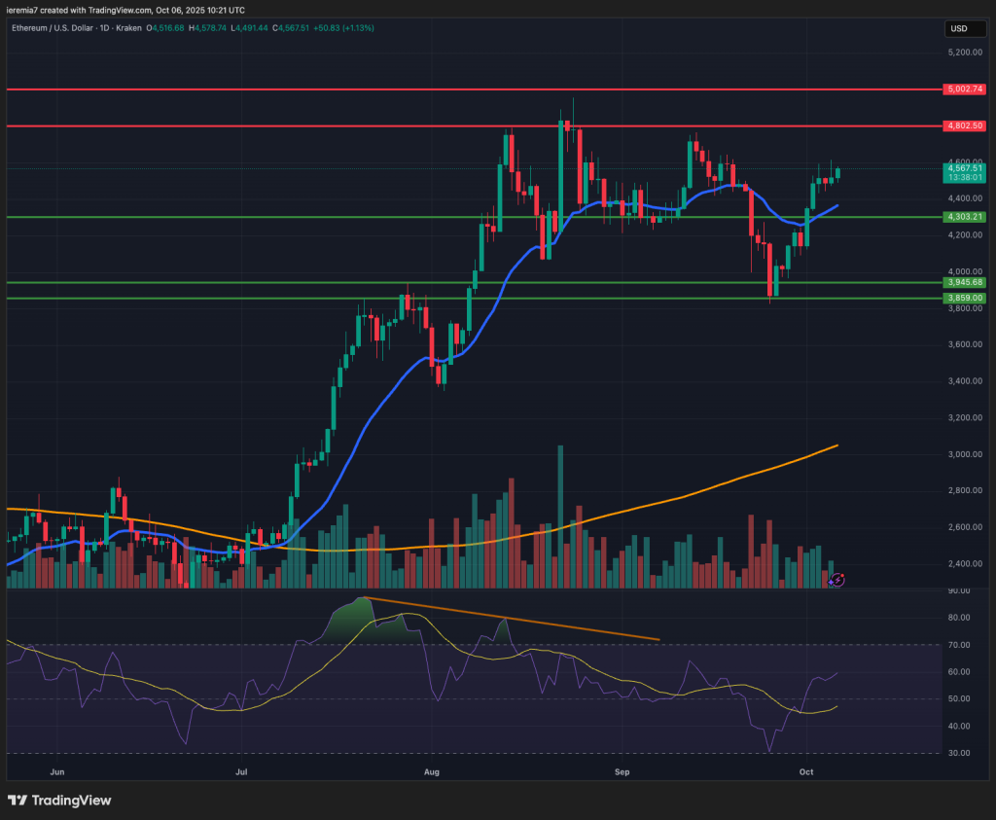Click the 4,303.21 green price label
996x820 pixels.
(965, 217)
